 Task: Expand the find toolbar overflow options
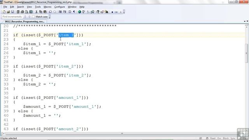[50, 17]
